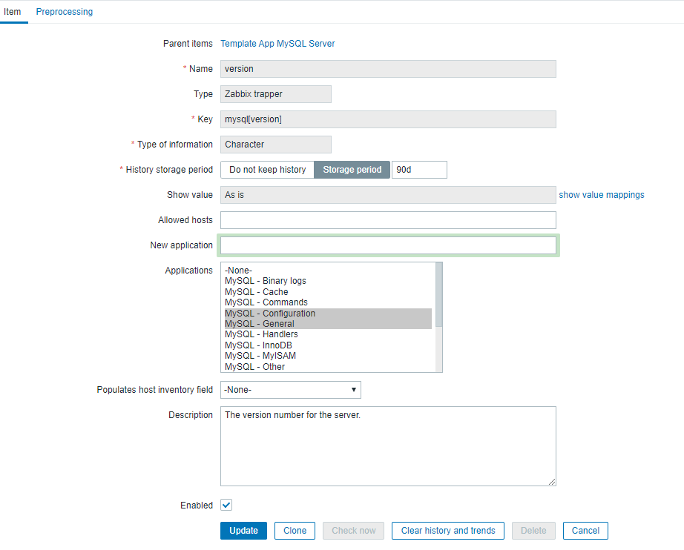Click Clear history and trends button
The width and height of the screenshot is (684, 550).
coord(448,531)
